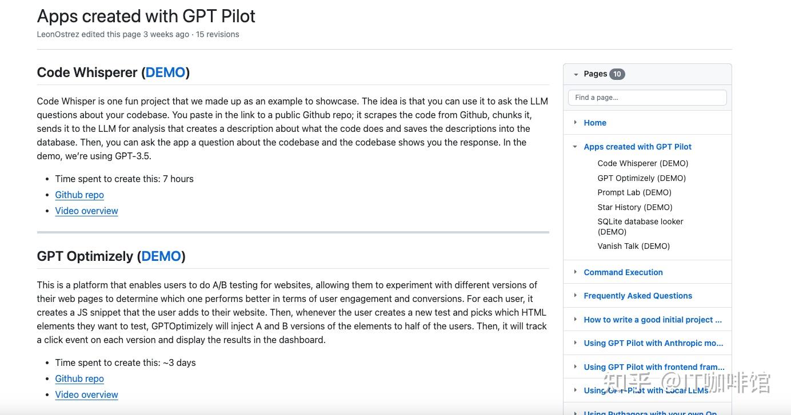This screenshot has width=791, height=415.
Task: Open the Code Whisperer DEMO link
Action: pyautogui.click(x=165, y=72)
